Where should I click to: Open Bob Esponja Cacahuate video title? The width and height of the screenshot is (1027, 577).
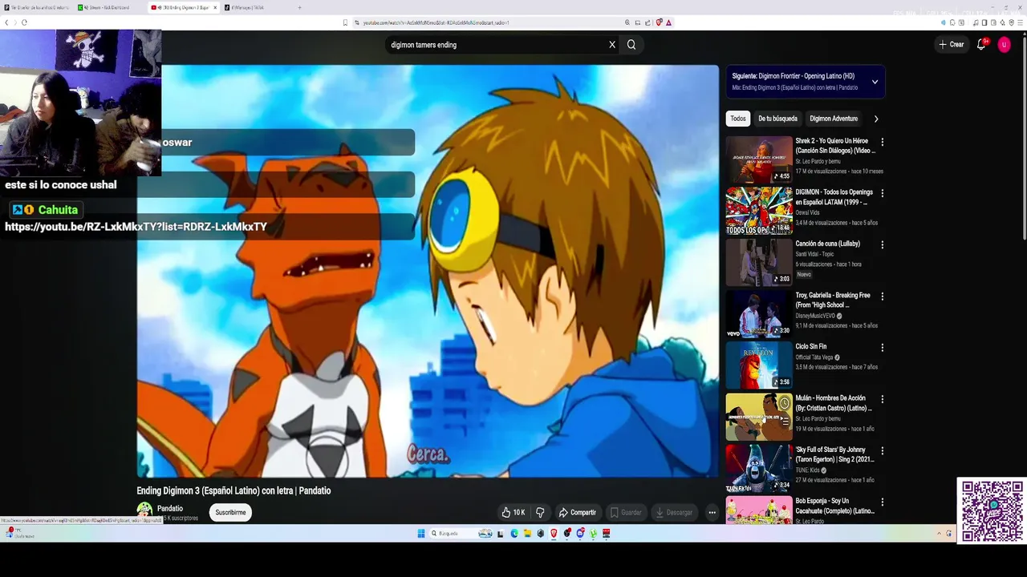tap(834, 506)
